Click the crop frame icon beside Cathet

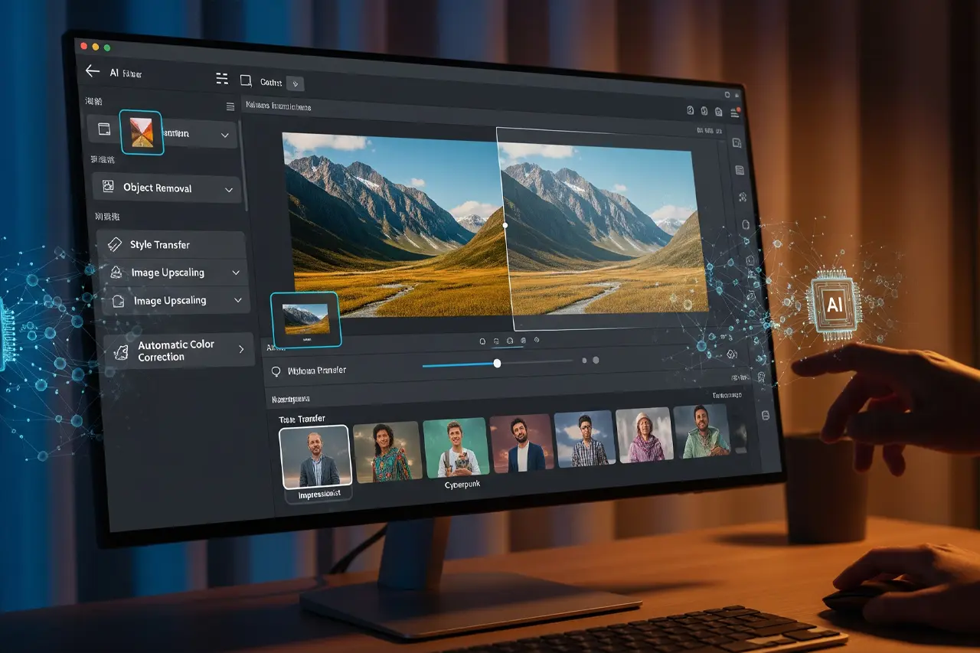[246, 81]
